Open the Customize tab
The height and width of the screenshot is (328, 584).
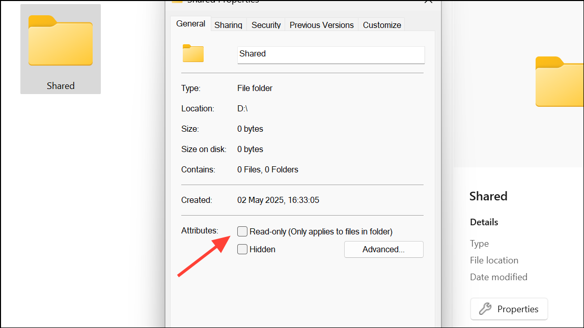pos(381,24)
